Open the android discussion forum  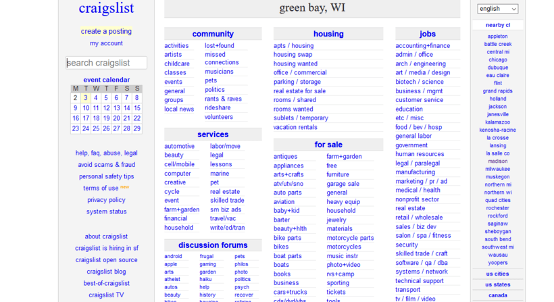click(173, 257)
